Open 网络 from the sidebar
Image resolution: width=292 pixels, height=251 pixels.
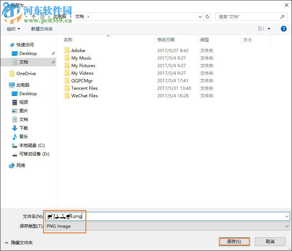tap(20, 166)
